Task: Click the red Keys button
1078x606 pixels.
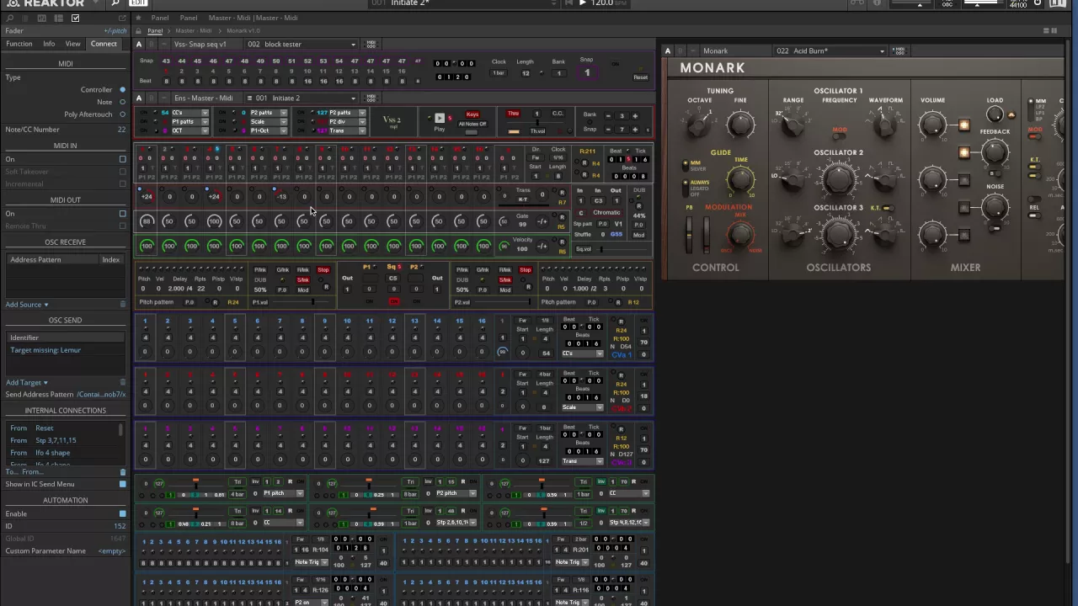Action: pos(472,114)
